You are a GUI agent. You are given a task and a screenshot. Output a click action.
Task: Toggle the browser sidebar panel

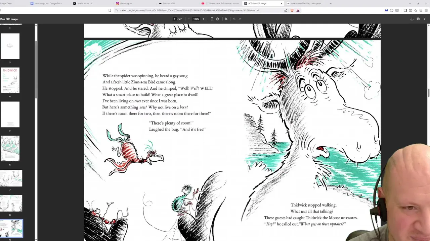pos(405,10)
